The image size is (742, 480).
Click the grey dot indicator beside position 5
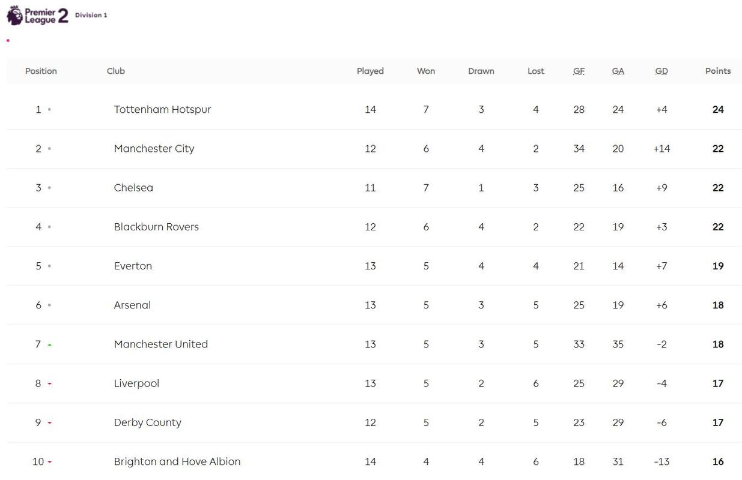point(49,266)
